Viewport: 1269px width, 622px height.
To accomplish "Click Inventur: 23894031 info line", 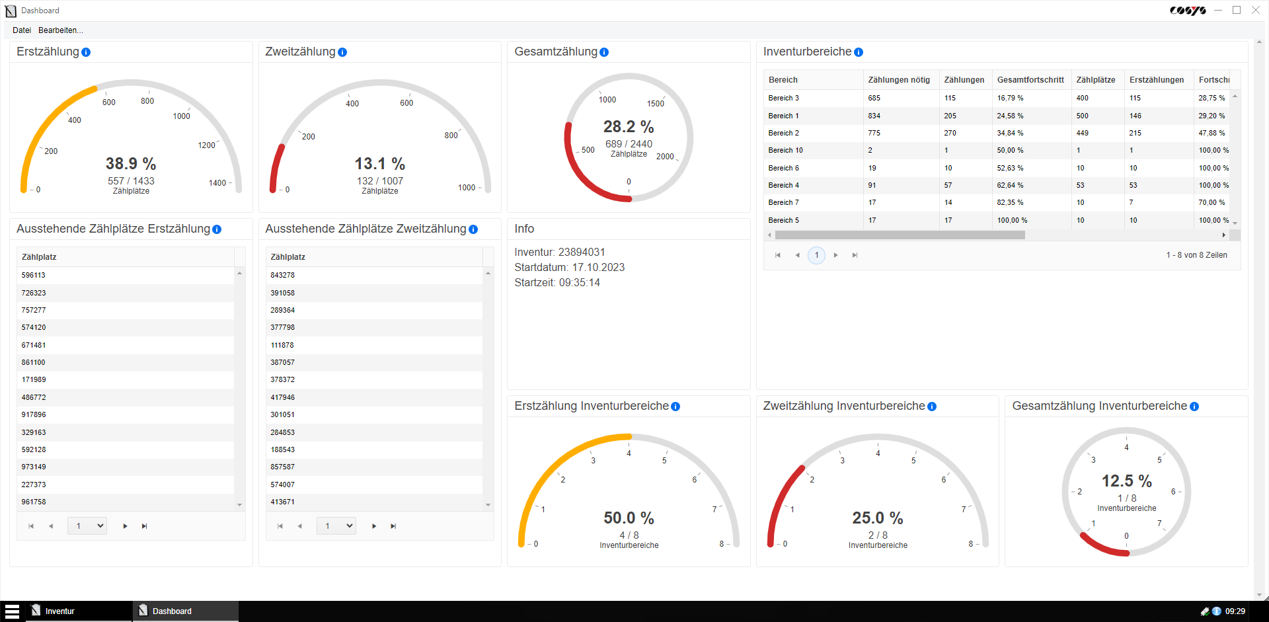I will coord(560,253).
